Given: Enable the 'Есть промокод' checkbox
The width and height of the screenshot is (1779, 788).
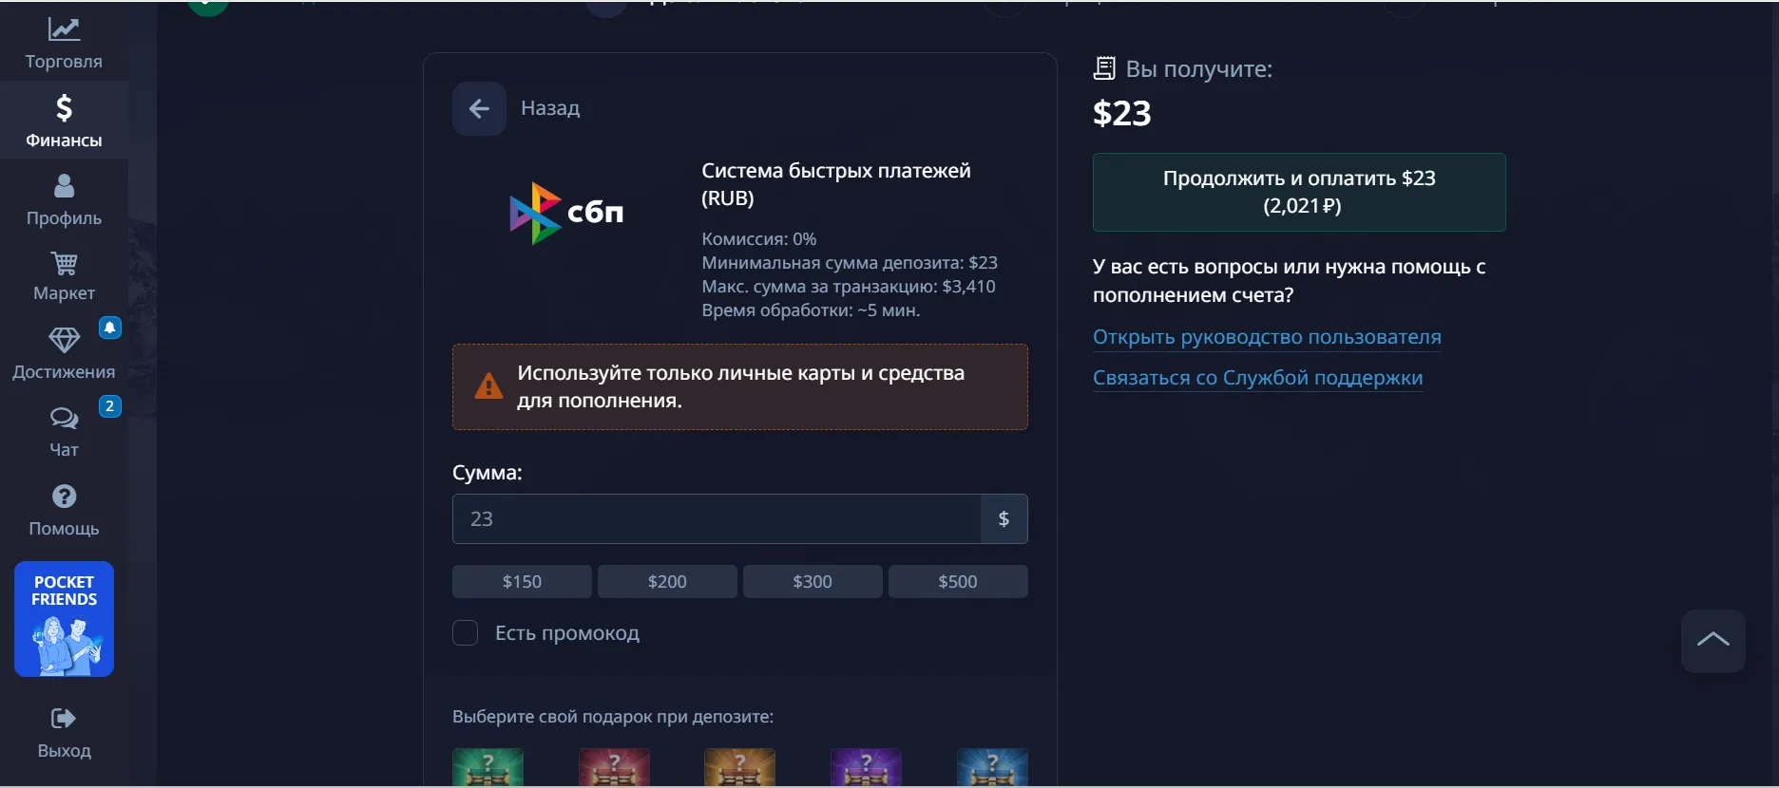Looking at the screenshot, I should [x=465, y=633].
